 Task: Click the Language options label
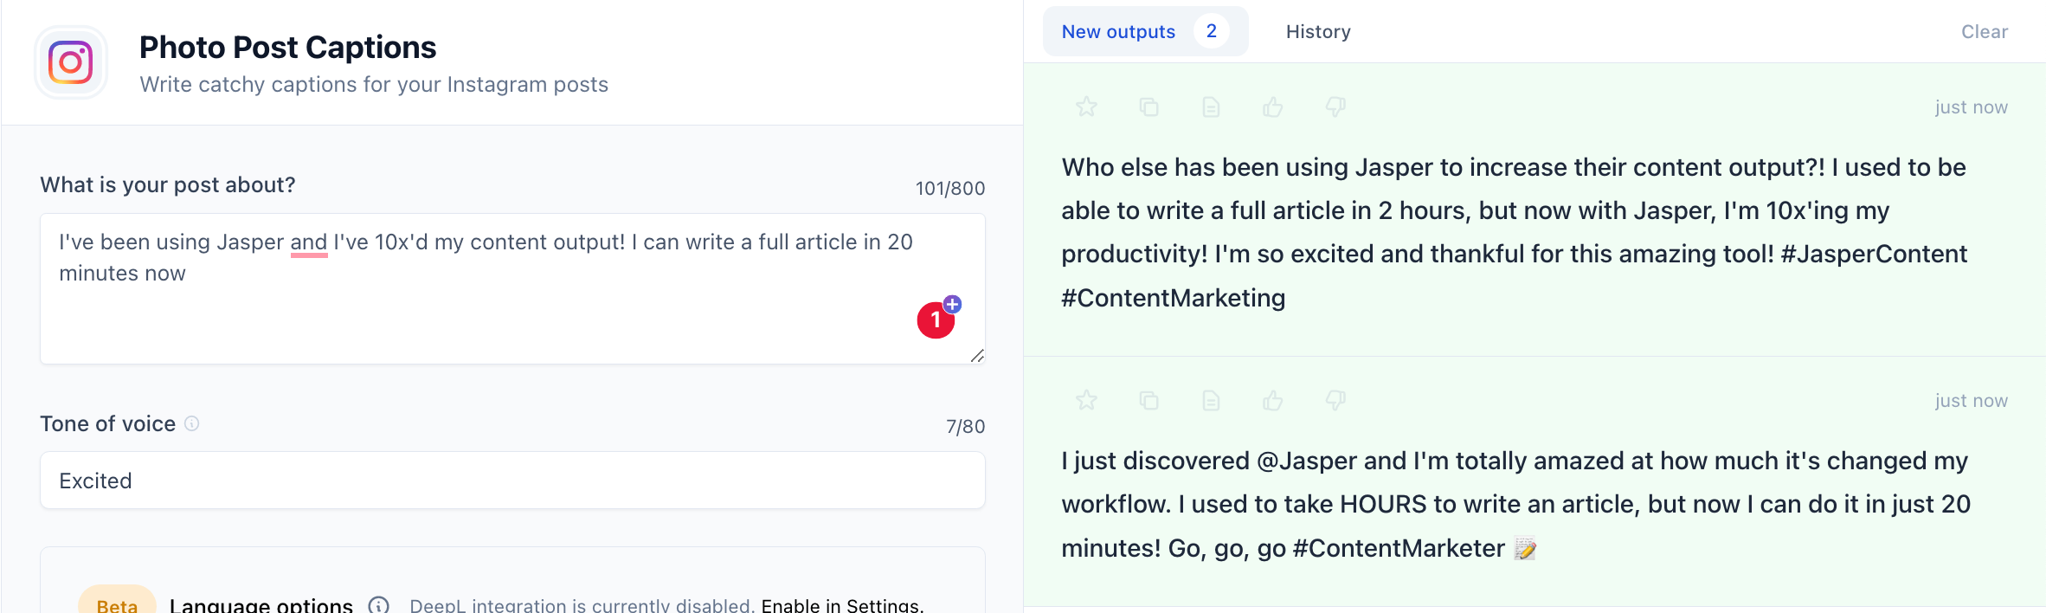(x=261, y=605)
